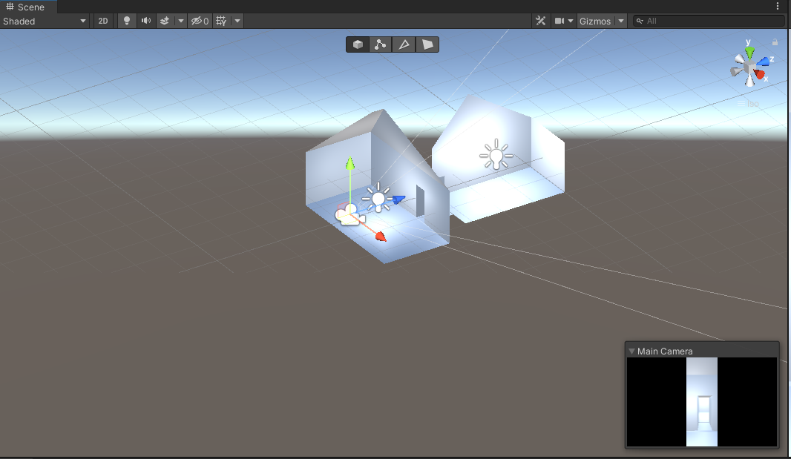
Task: Click the hidden objects eye icon showing 0
Action: pyautogui.click(x=199, y=21)
